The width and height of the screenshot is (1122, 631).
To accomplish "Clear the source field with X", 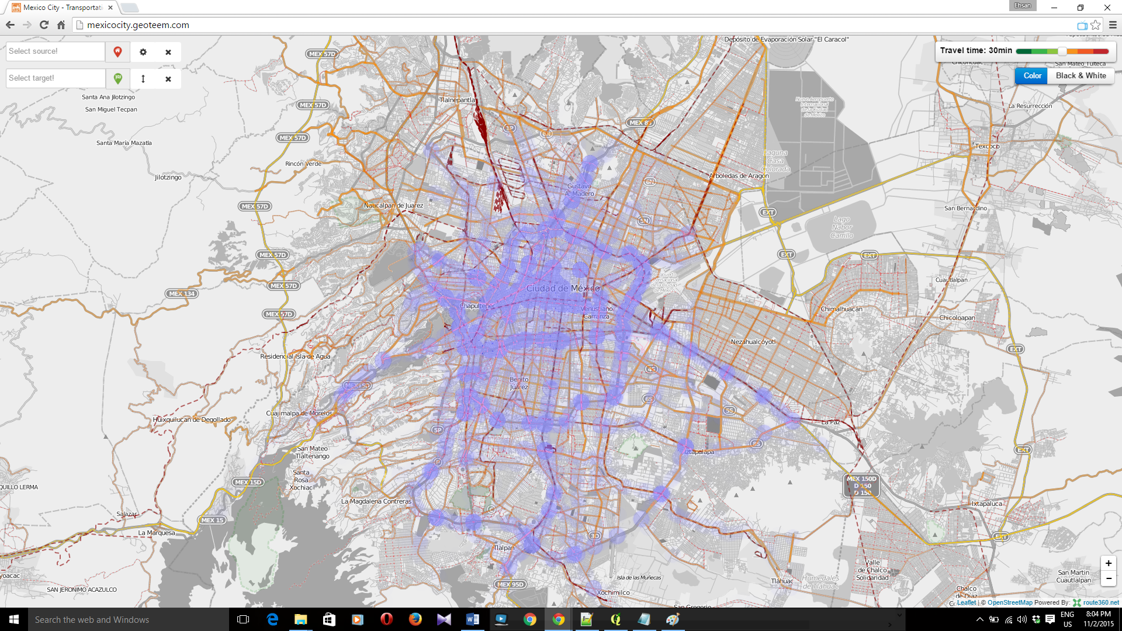I will 168,52.
